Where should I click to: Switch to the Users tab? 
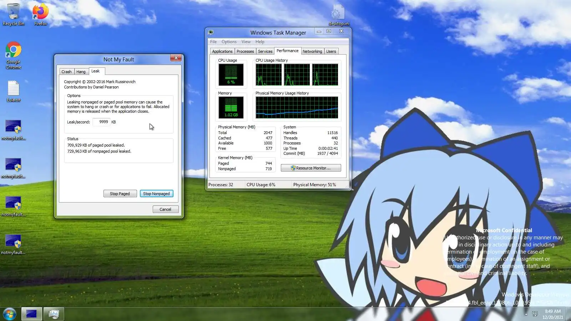tap(331, 51)
